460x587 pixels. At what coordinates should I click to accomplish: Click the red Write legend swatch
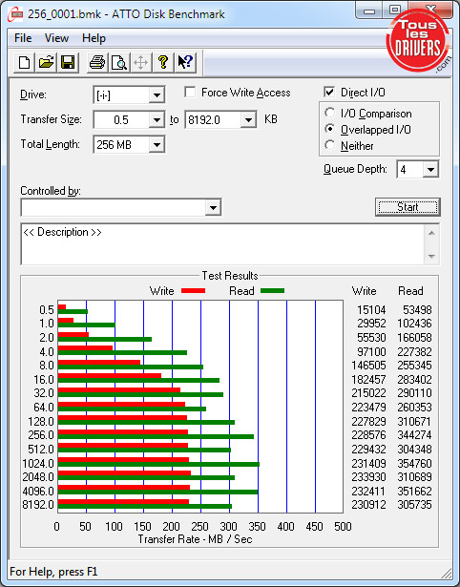[x=193, y=290]
